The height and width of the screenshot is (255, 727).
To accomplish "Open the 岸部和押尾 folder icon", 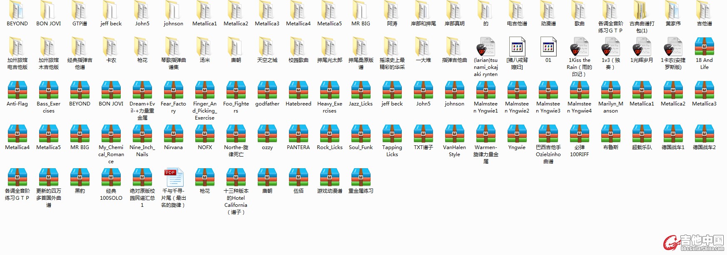I will click(x=423, y=10).
